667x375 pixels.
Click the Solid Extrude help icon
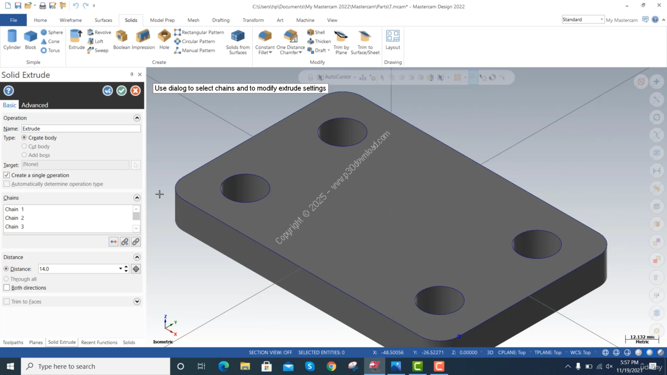pos(8,91)
